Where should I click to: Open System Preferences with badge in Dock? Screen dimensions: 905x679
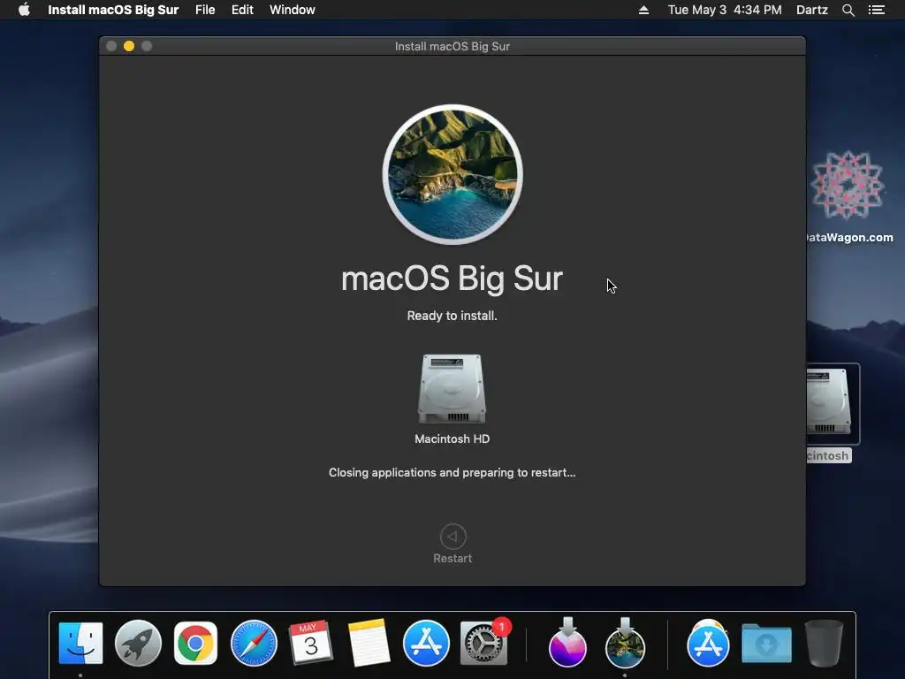485,642
